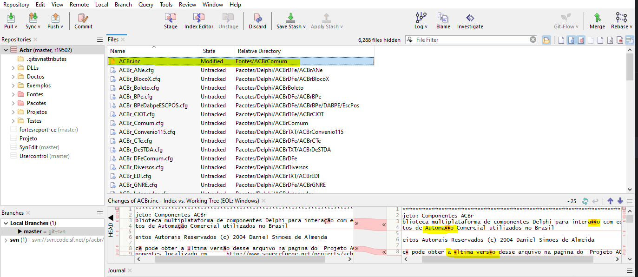Screen dimensions: 638x277
Task: Clear the File Filter with X icon
Action: pyautogui.click(x=533, y=40)
